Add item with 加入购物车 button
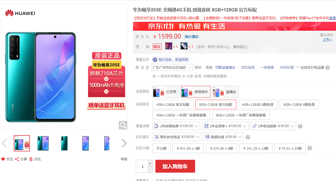Screen dimensions: 336x181 [x=175, y=166]
